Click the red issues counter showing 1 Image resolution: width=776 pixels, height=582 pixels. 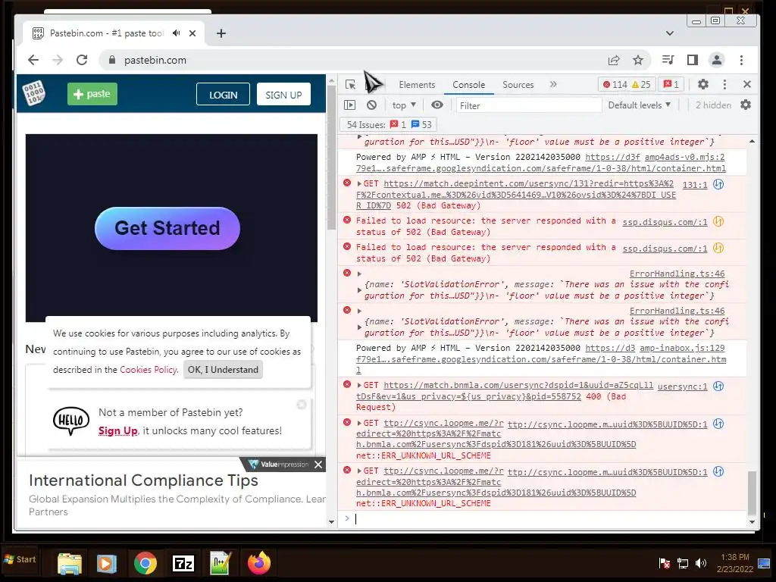(x=671, y=85)
